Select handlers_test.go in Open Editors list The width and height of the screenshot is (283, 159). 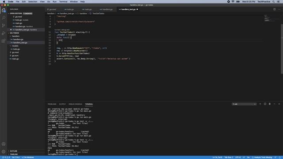[x=26, y=30]
